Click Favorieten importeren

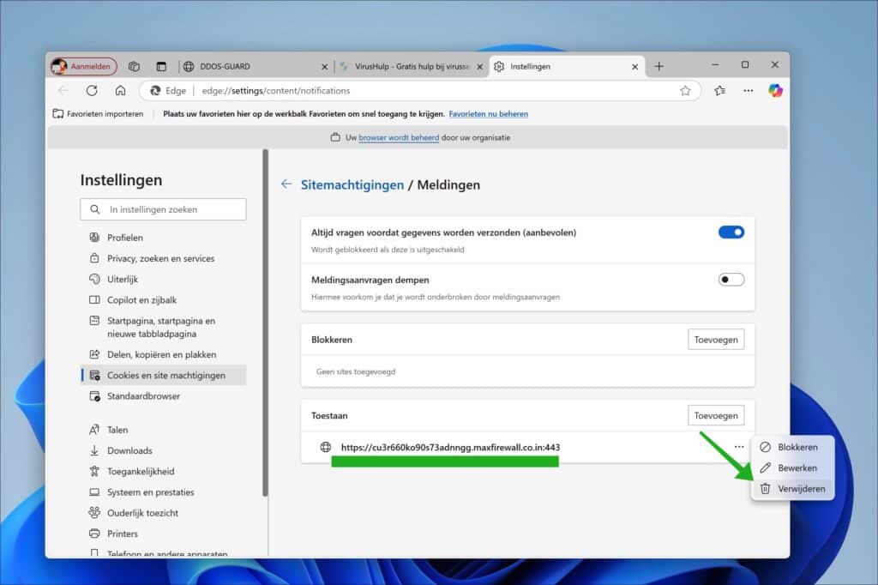[x=98, y=114]
